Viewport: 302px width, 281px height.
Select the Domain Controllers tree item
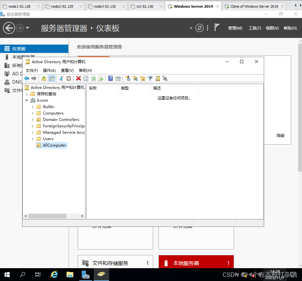(x=58, y=120)
